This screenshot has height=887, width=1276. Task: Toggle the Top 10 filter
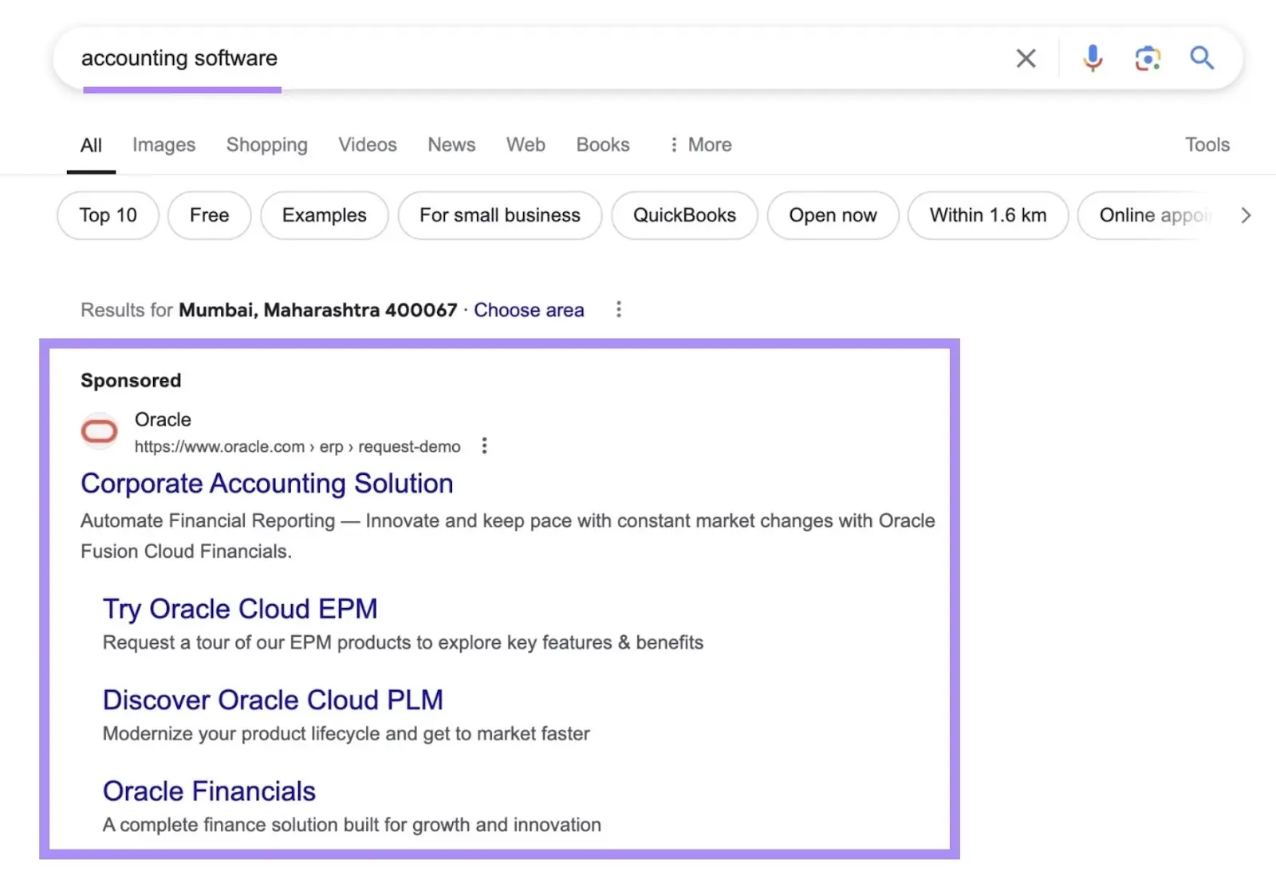tap(107, 215)
